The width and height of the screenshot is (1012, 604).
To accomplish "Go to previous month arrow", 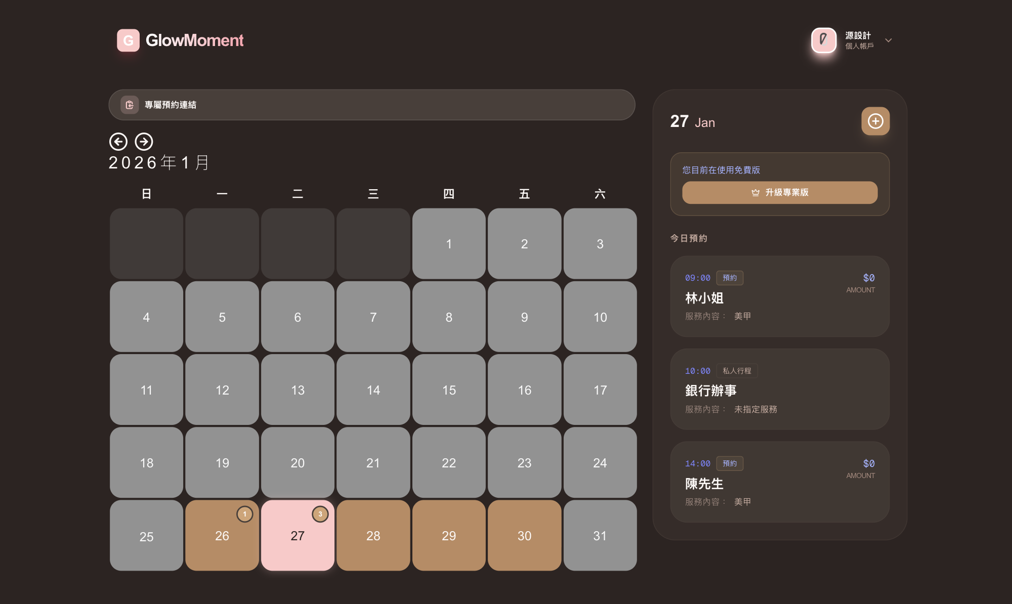I will 118,142.
